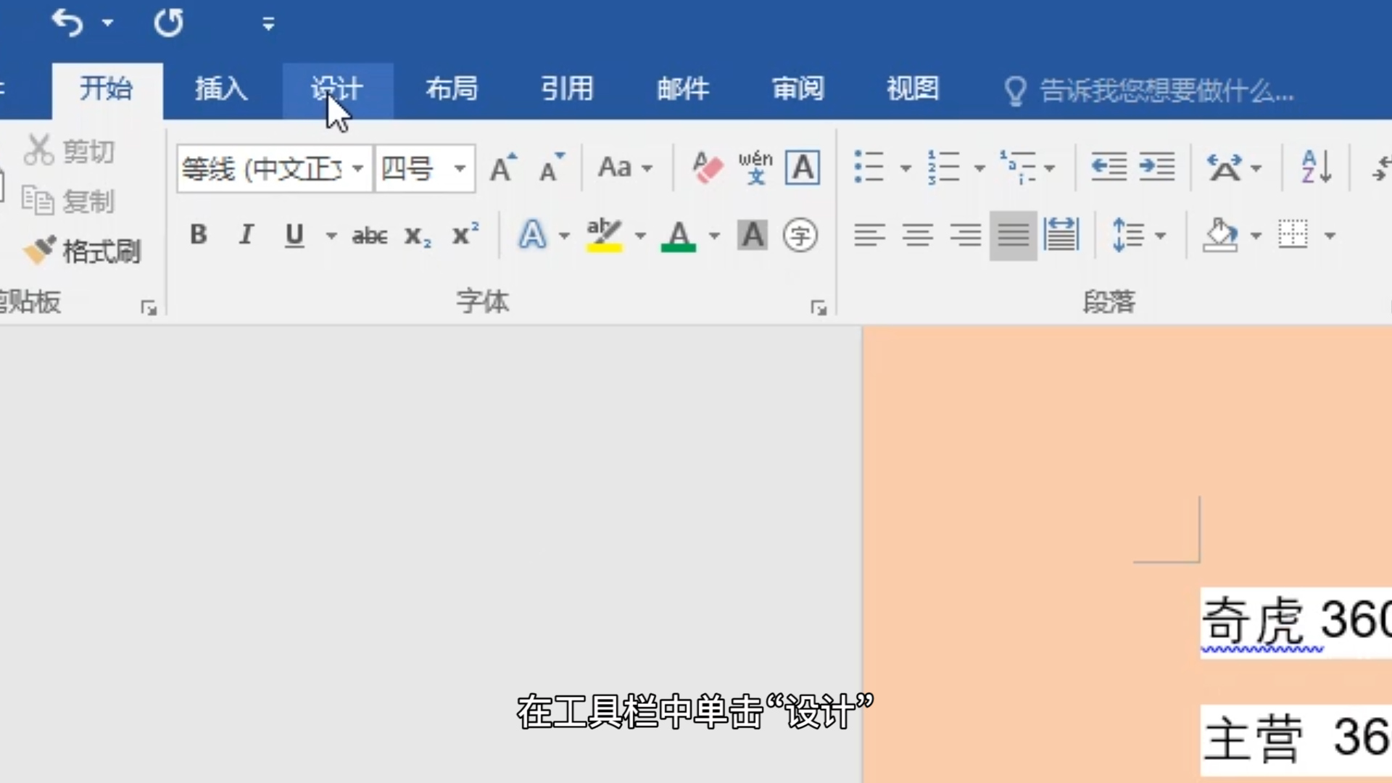Click the Character Border A icon
The image size is (1392, 783).
(803, 167)
